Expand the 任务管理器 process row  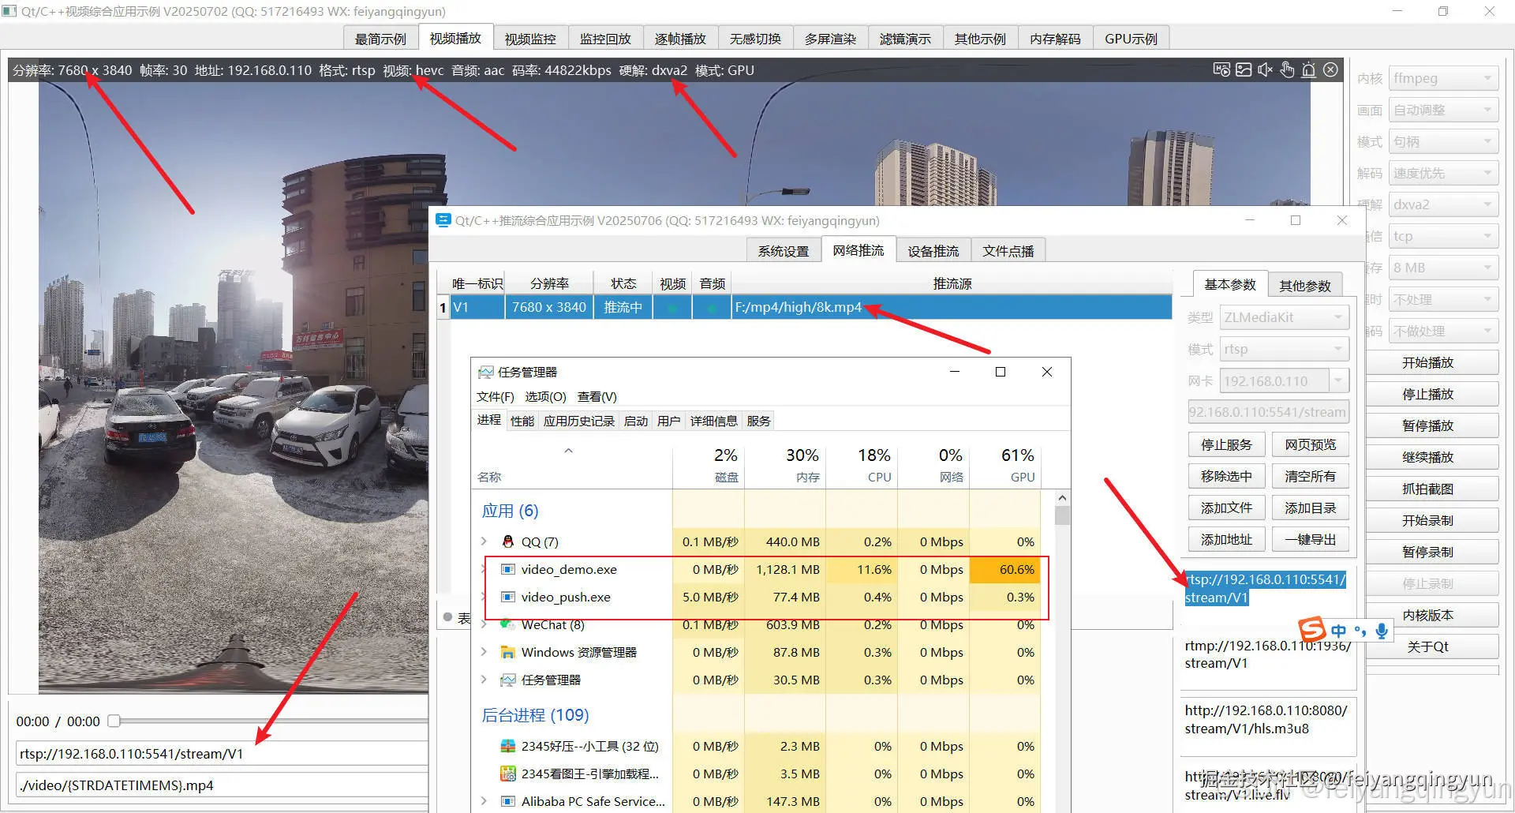484,680
